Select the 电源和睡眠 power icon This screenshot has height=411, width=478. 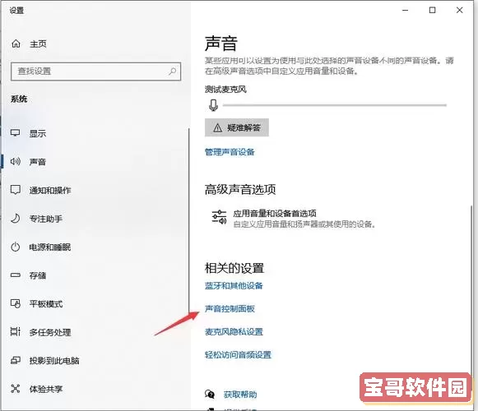(x=16, y=247)
